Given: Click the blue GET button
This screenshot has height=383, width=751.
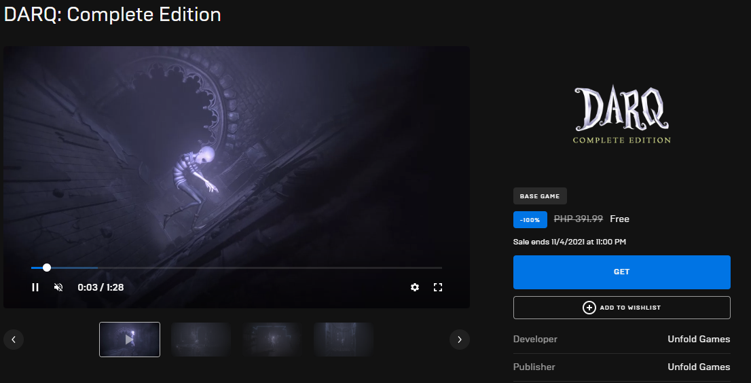Looking at the screenshot, I should click(x=622, y=272).
